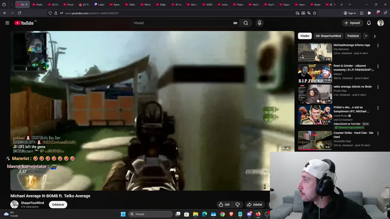Viewport: 390px width, 219px height.
Task: Launch Microsoft Store from the taskbar
Action: pos(187,214)
